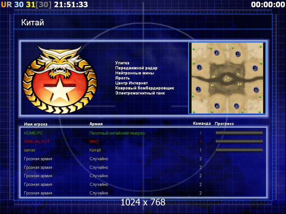
Task: Click the Ярость entry
Action: [122, 78]
